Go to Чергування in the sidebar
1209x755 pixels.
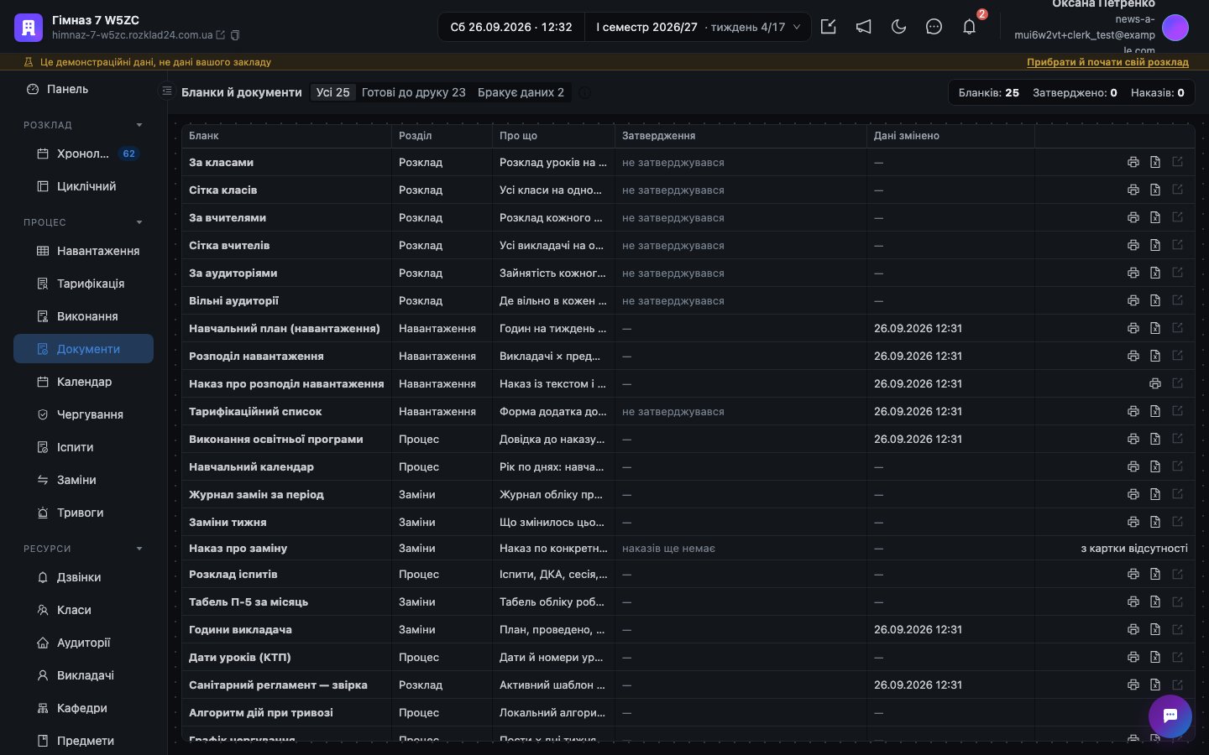pos(83,414)
